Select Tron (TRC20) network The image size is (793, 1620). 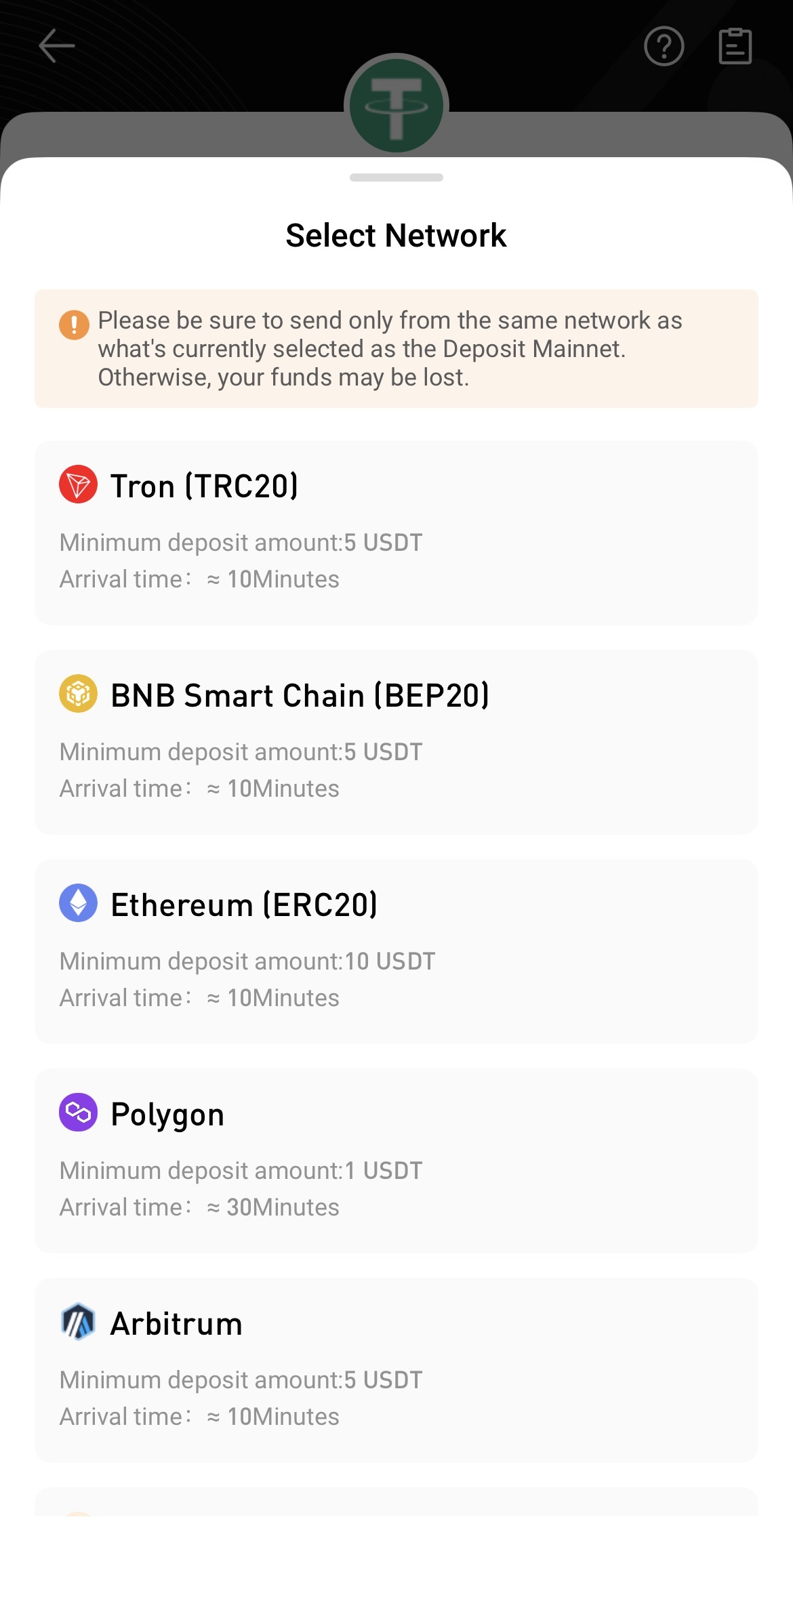396,533
